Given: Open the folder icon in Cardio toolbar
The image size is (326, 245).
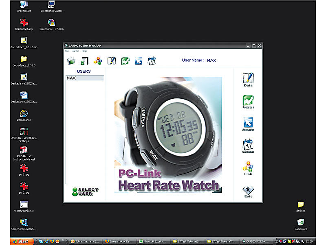Looking at the screenshot, I should click(x=71, y=61).
